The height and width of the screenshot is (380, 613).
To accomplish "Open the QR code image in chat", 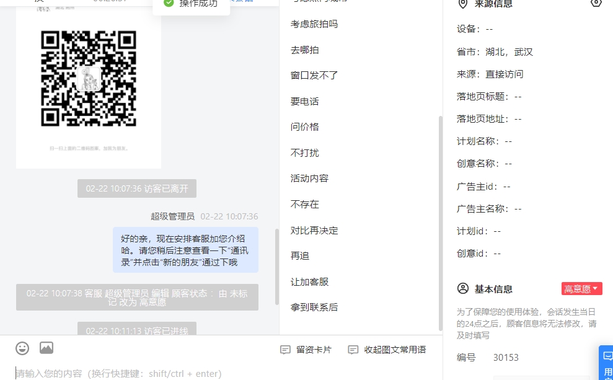I will pos(89,78).
